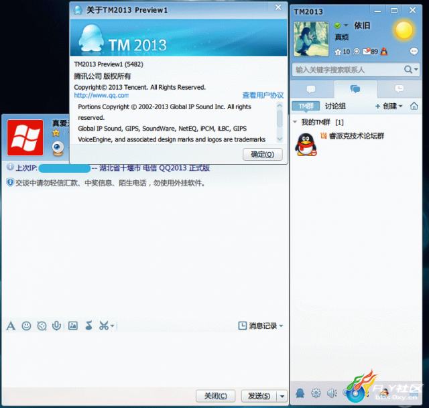Click the music share note icon
This screenshot has width=429, height=408.
pos(88,326)
